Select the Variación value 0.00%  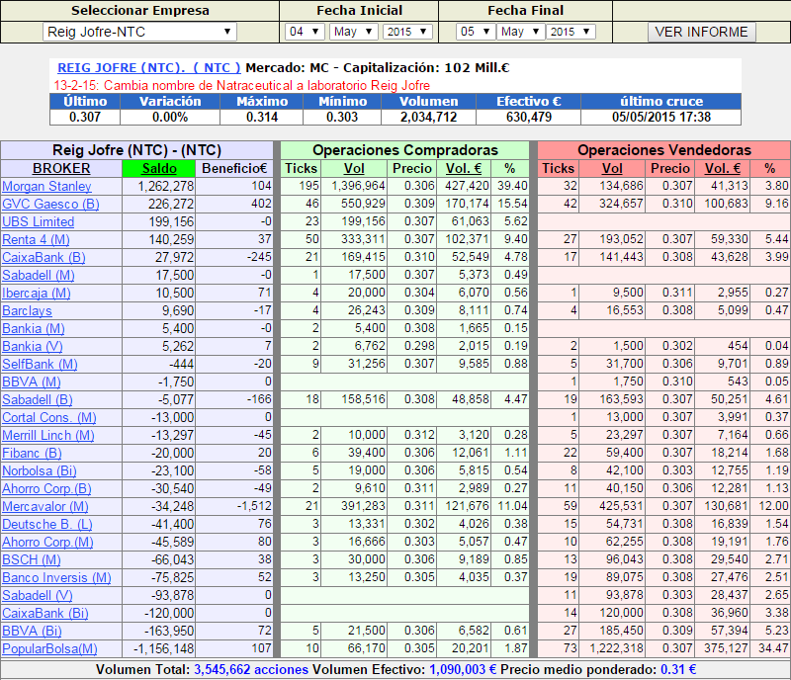click(170, 117)
